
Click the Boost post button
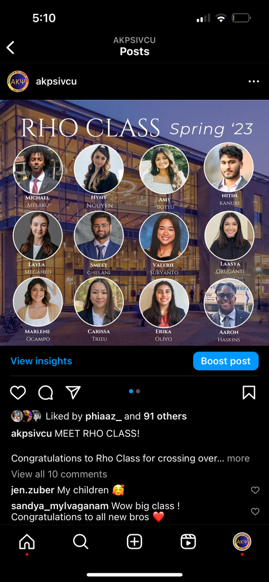[225, 361]
